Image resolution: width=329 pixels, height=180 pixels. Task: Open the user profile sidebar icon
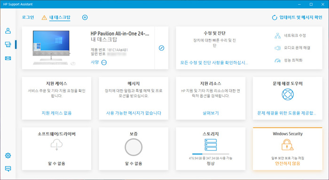8,31
